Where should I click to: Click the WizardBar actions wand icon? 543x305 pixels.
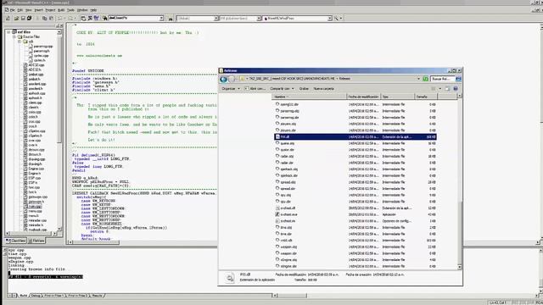[336, 18]
